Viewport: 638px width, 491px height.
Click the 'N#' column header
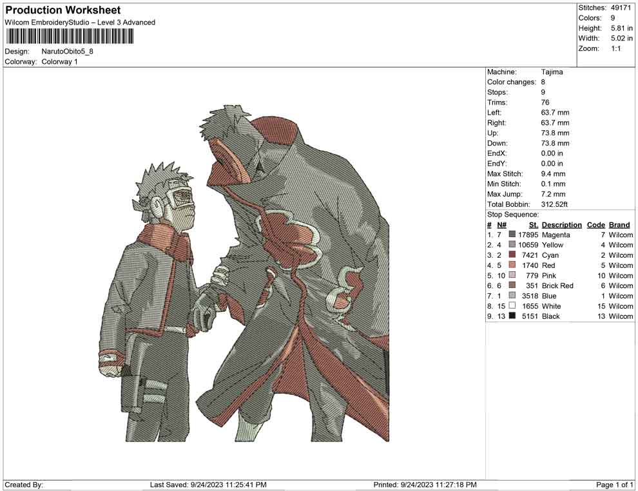[501, 225]
